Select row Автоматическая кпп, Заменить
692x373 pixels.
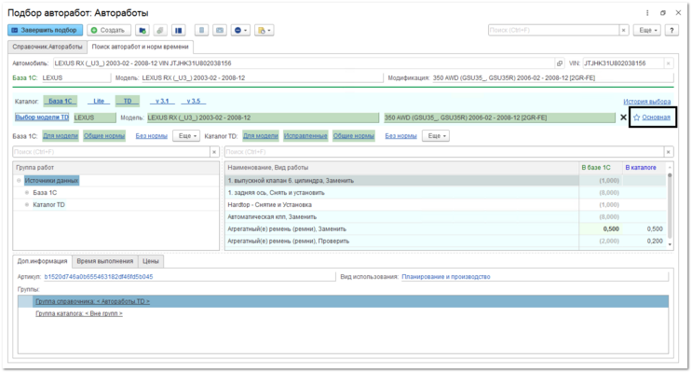446,217
